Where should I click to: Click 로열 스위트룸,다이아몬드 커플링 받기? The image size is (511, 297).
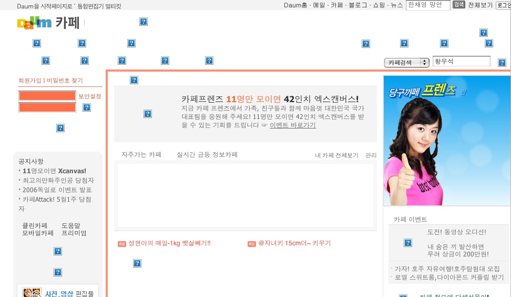[x=449, y=278]
